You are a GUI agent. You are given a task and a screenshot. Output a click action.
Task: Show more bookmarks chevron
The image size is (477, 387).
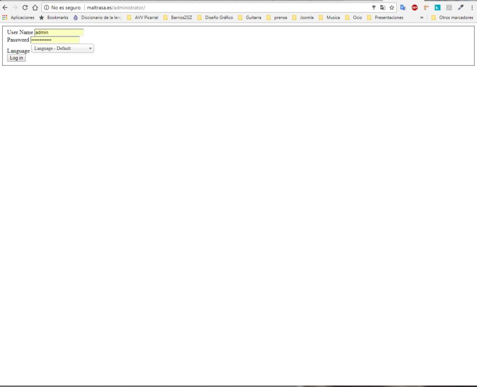421,18
